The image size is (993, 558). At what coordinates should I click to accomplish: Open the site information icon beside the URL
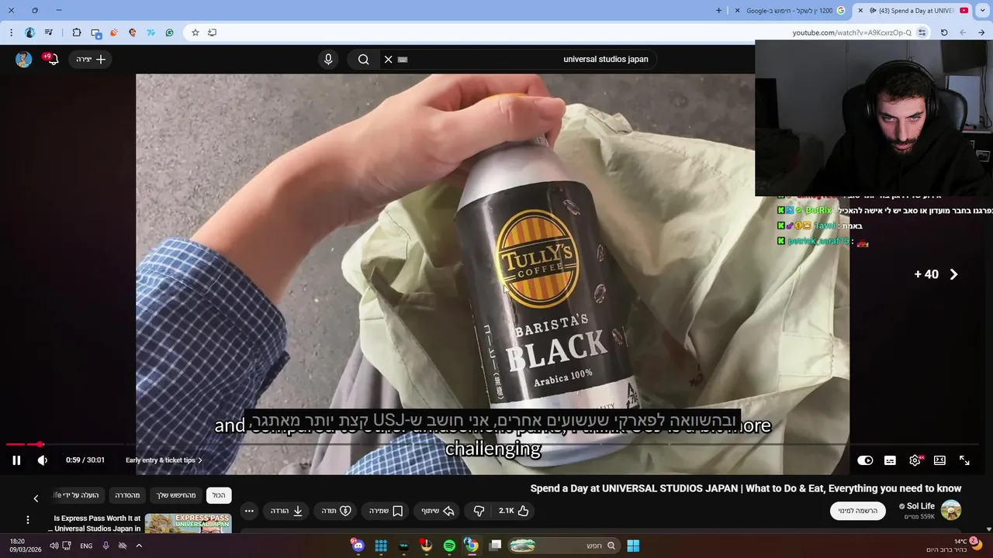click(922, 33)
